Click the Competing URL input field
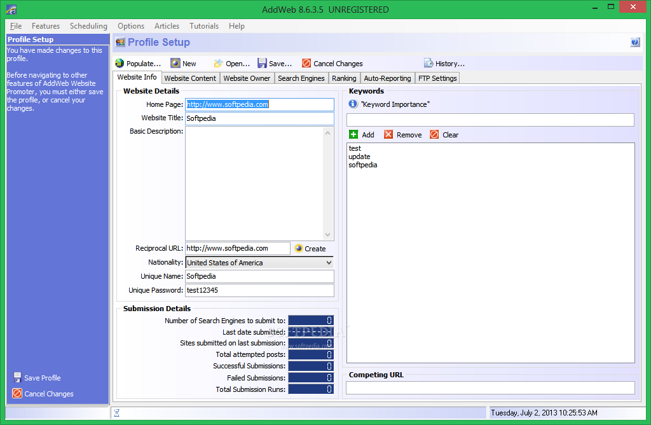 tap(490, 387)
